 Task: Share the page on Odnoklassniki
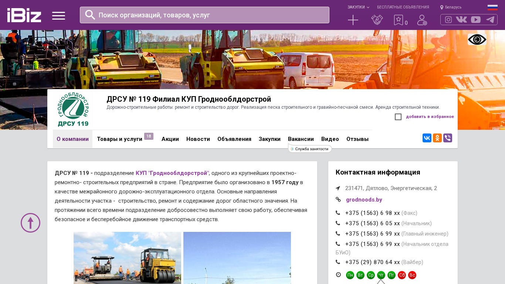coord(437,138)
